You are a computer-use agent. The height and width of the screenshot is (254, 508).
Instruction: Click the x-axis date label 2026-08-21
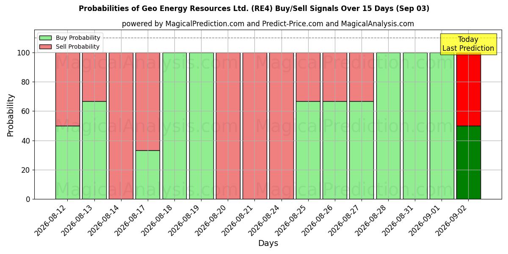tap(238, 220)
